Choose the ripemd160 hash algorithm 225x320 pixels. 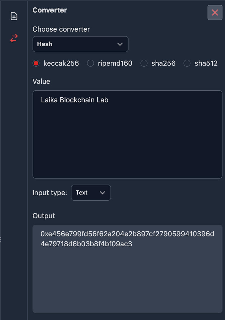click(x=91, y=63)
